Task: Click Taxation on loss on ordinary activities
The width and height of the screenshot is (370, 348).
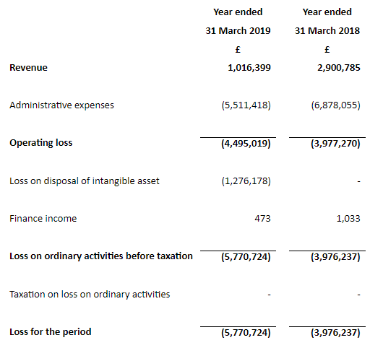Action: pos(90,295)
